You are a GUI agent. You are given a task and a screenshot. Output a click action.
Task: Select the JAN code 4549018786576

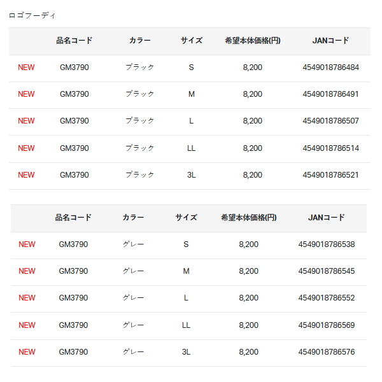[327, 352]
